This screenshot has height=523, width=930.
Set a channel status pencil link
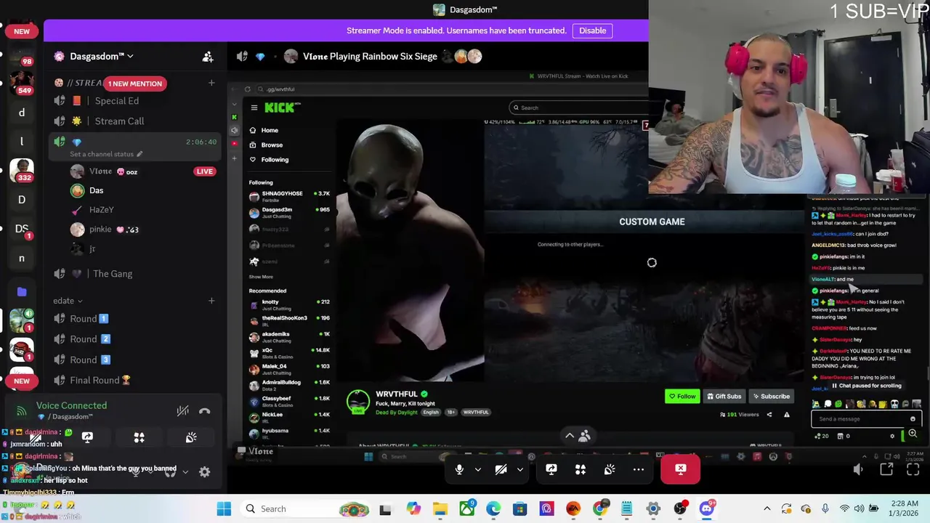click(106, 154)
